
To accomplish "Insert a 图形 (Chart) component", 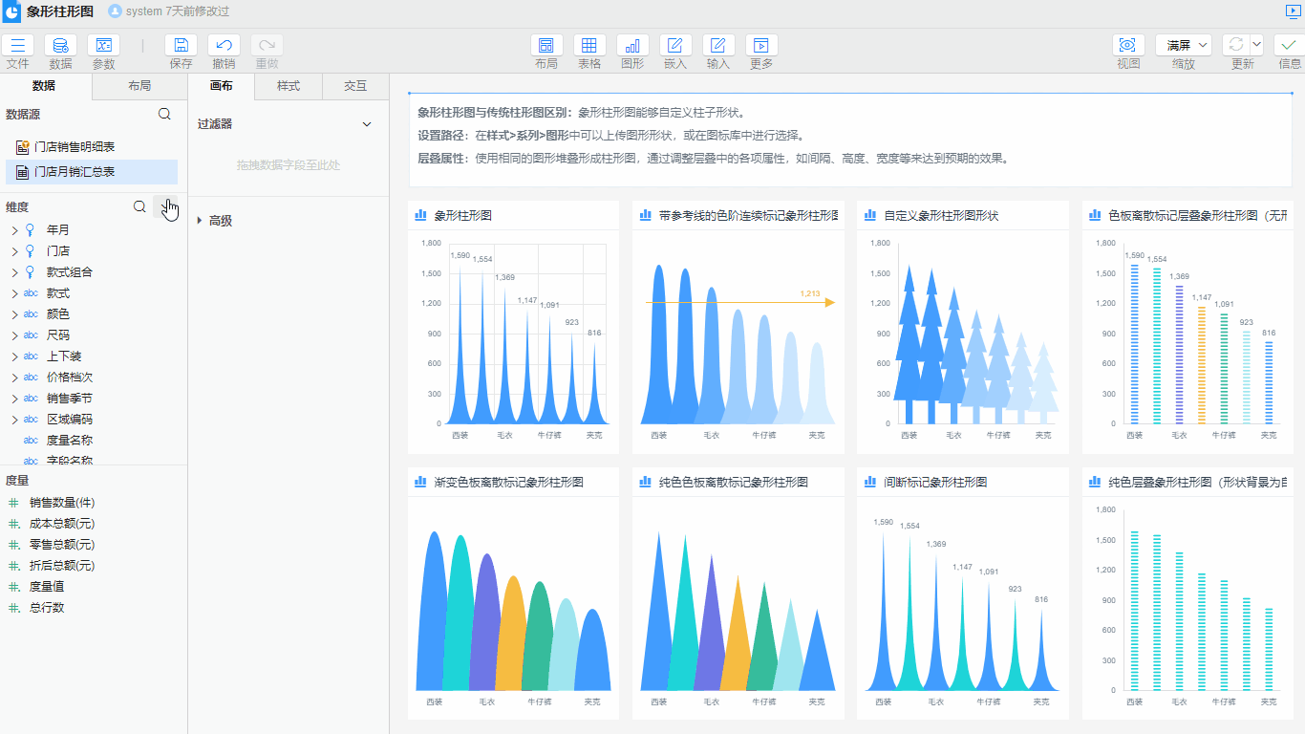I will click(632, 46).
